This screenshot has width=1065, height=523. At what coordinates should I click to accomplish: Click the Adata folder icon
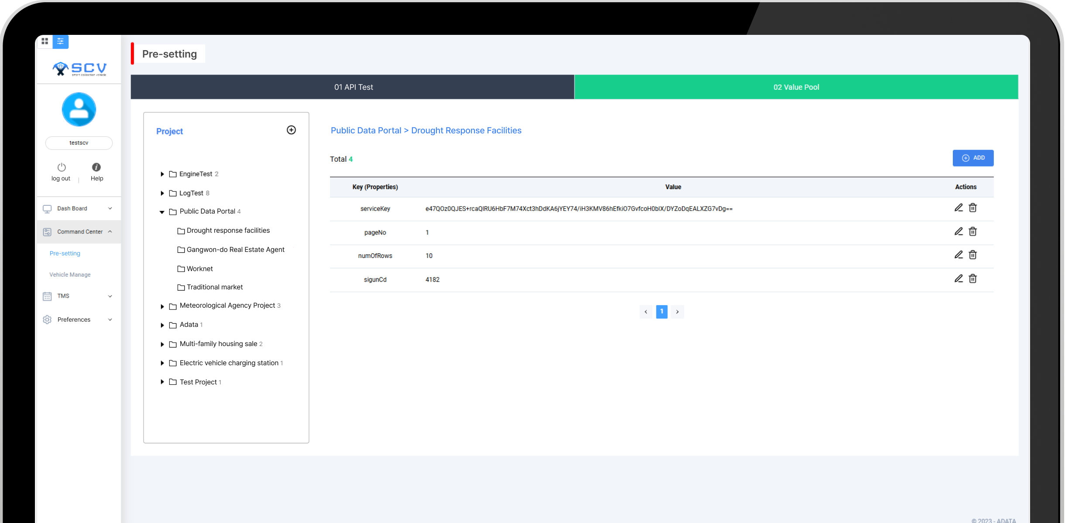click(173, 325)
